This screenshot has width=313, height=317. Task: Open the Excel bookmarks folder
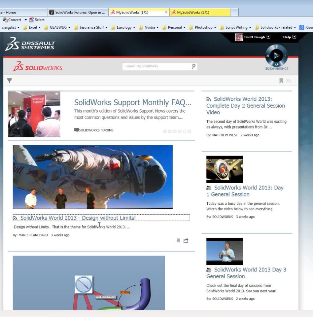pyautogui.click(x=32, y=27)
